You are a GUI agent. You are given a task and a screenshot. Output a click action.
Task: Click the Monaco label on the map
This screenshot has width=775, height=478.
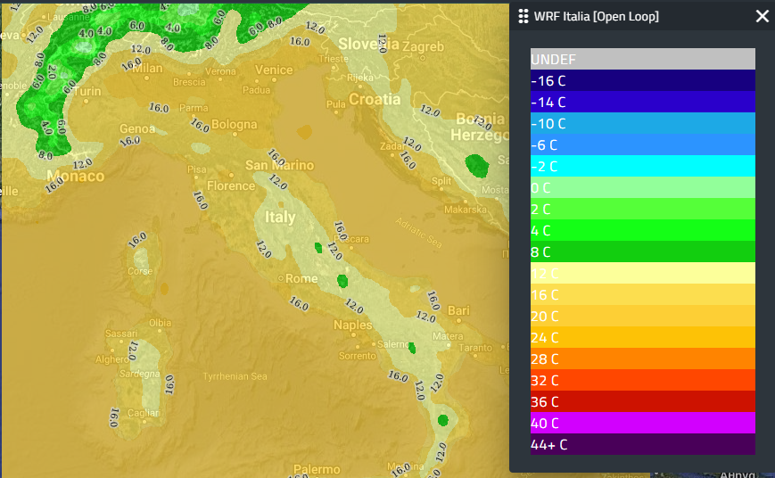[x=75, y=176]
